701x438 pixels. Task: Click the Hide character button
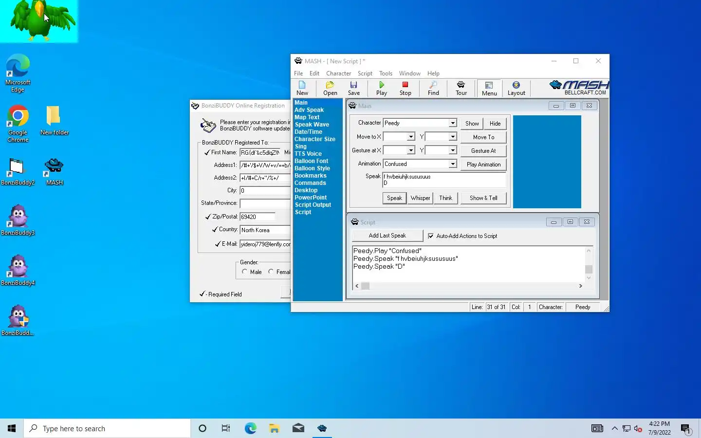coord(495,124)
